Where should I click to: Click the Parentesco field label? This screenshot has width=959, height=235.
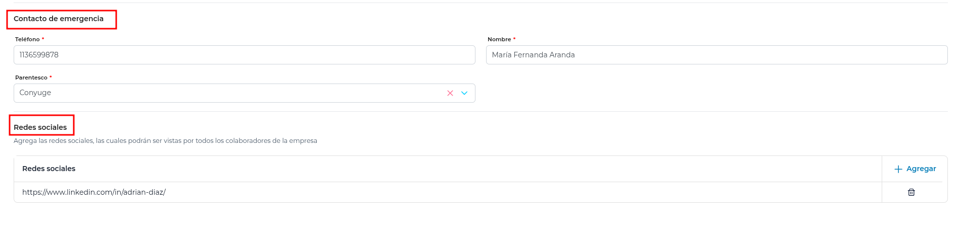[31, 77]
